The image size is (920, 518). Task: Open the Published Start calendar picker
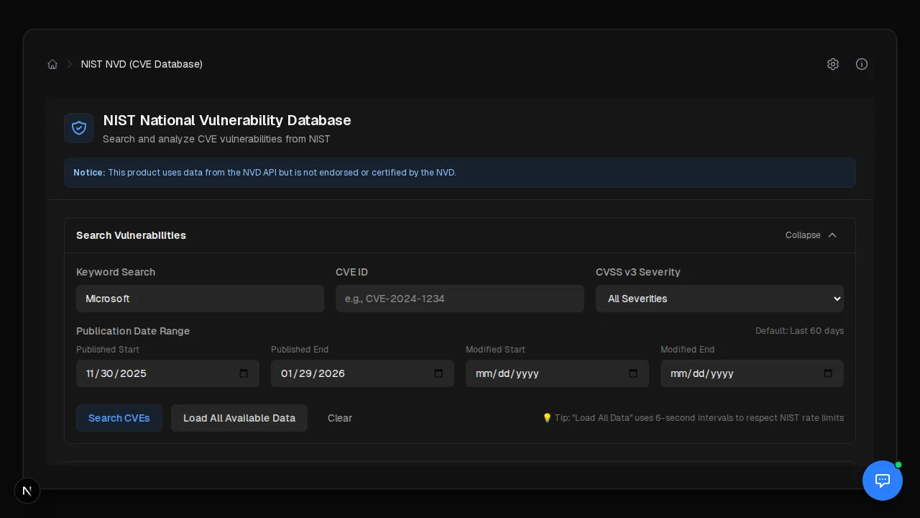point(244,373)
